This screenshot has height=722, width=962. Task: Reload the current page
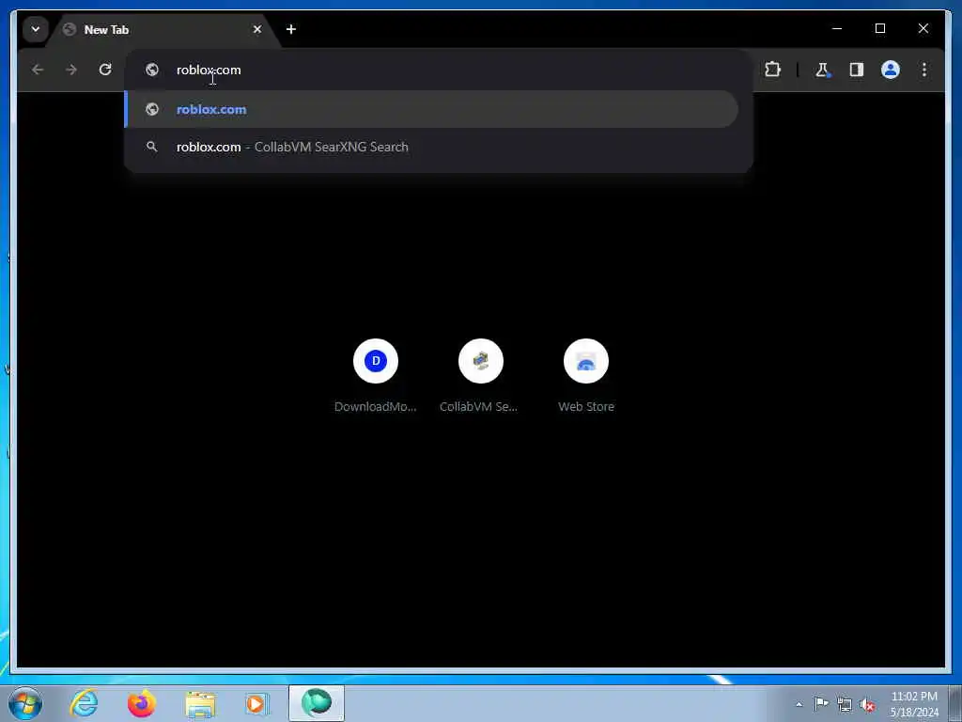pos(105,70)
